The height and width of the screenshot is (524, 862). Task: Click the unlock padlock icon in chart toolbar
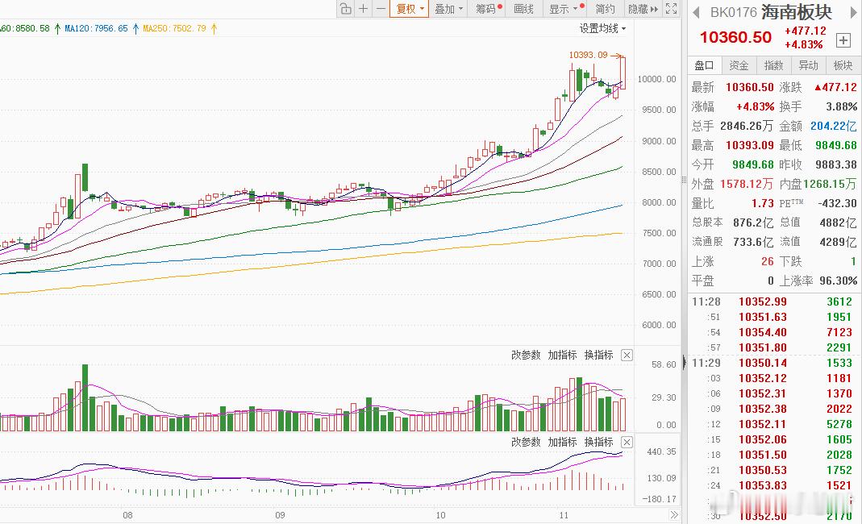pos(345,9)
